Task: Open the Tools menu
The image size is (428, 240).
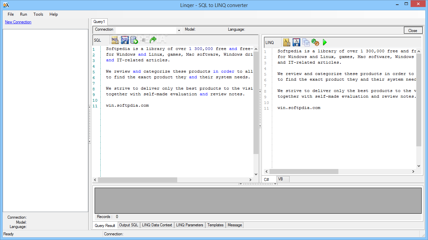Action: pos(38,14)
